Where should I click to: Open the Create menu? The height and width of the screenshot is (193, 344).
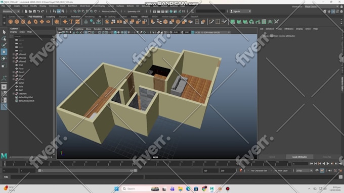coord(17,6)
